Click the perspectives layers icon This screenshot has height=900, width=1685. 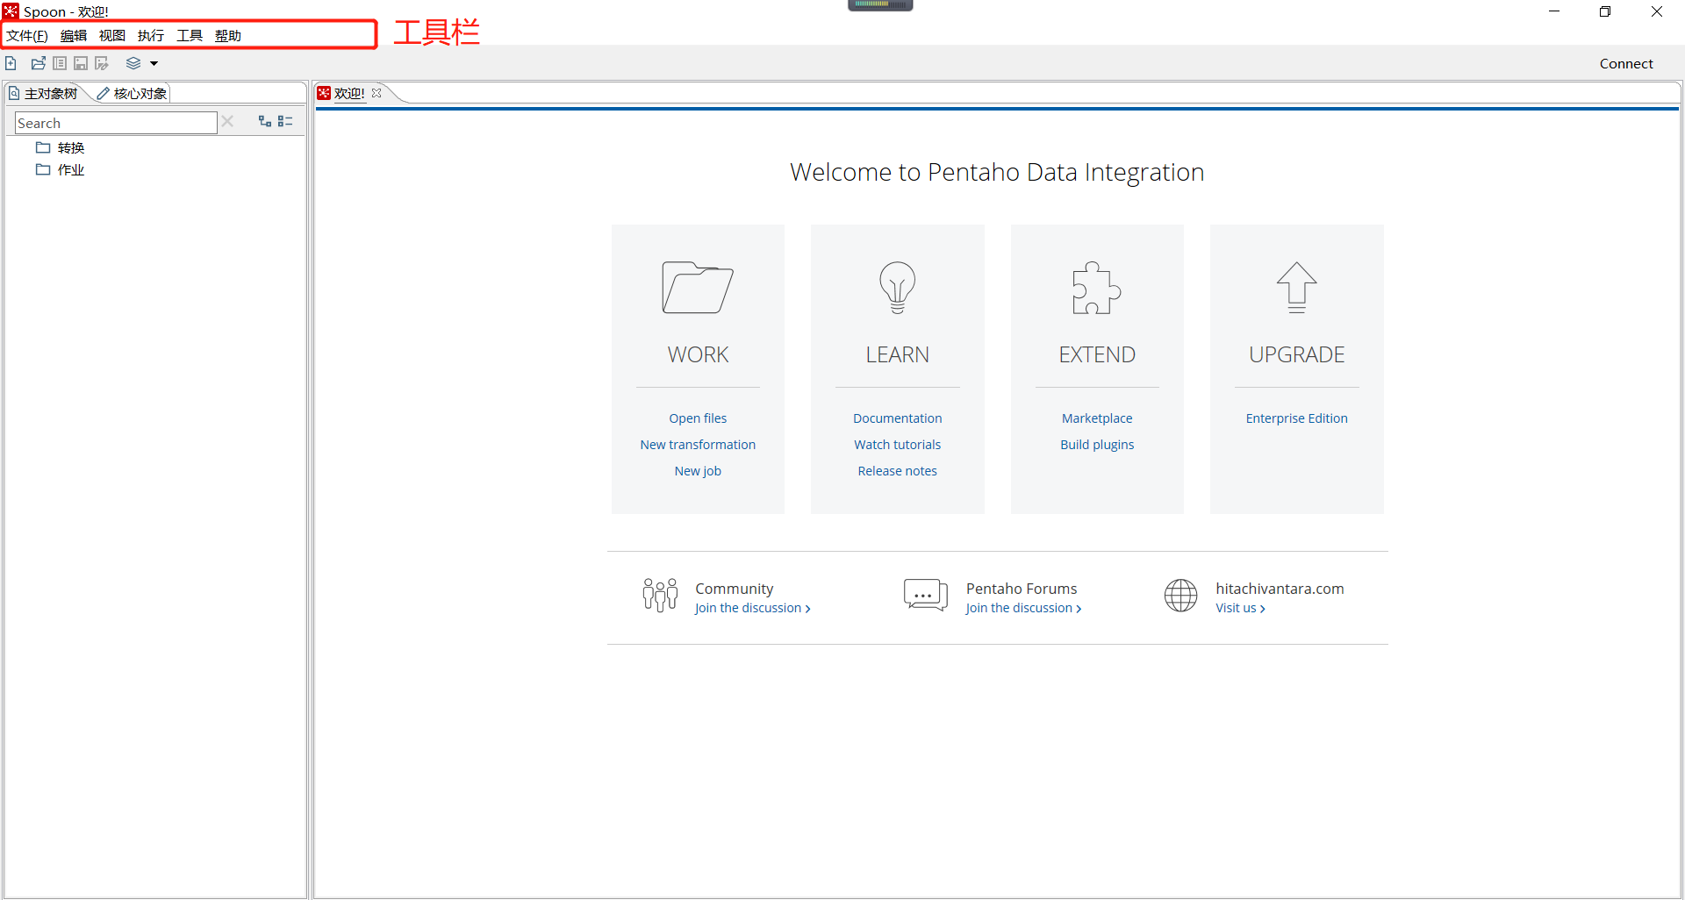pyautogui.click(x=133, y=63)
